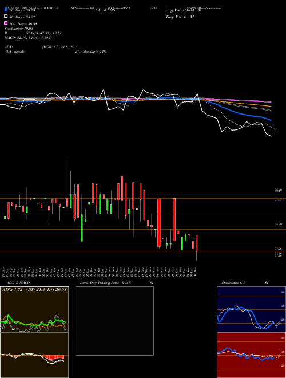Click the 'ADX: 1.72 +DY: 21.3 -DY: 20.58' readout
This screenshot has width=286, height=378.
pyautogui.click(x=34, y=289)
